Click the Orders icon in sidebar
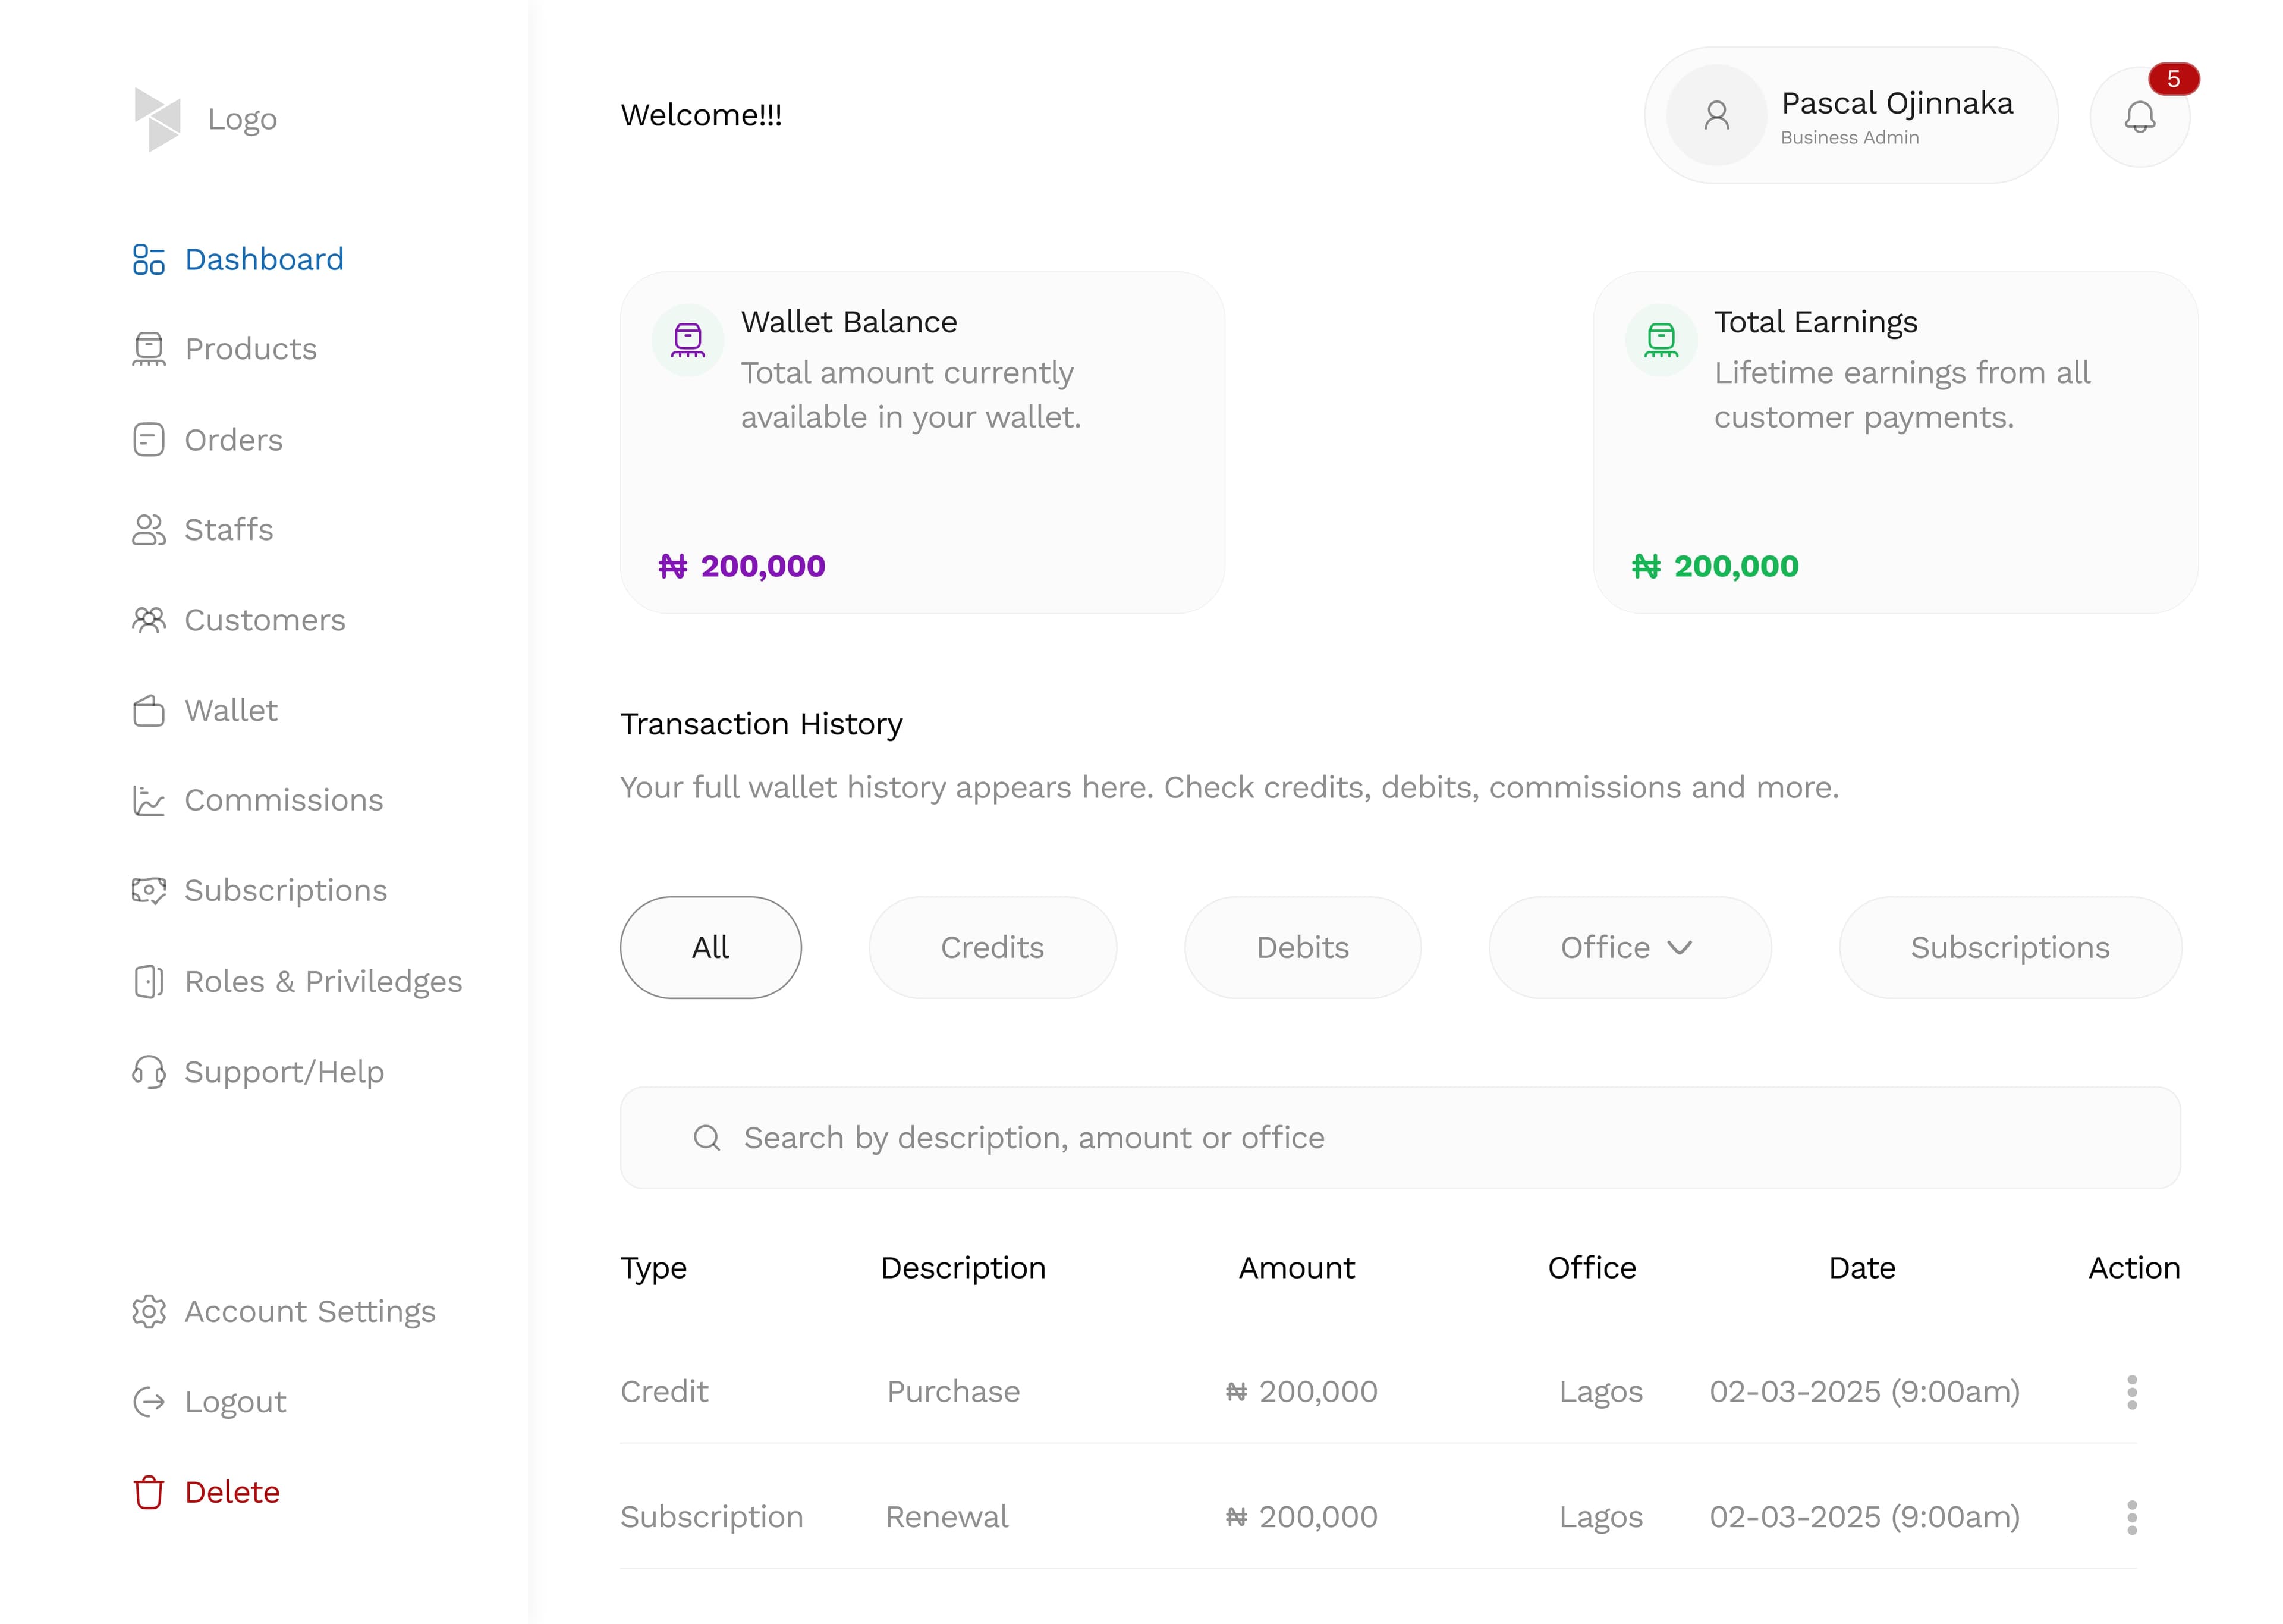Viewport: 2283px width, 1624px height. click(148, 440)
